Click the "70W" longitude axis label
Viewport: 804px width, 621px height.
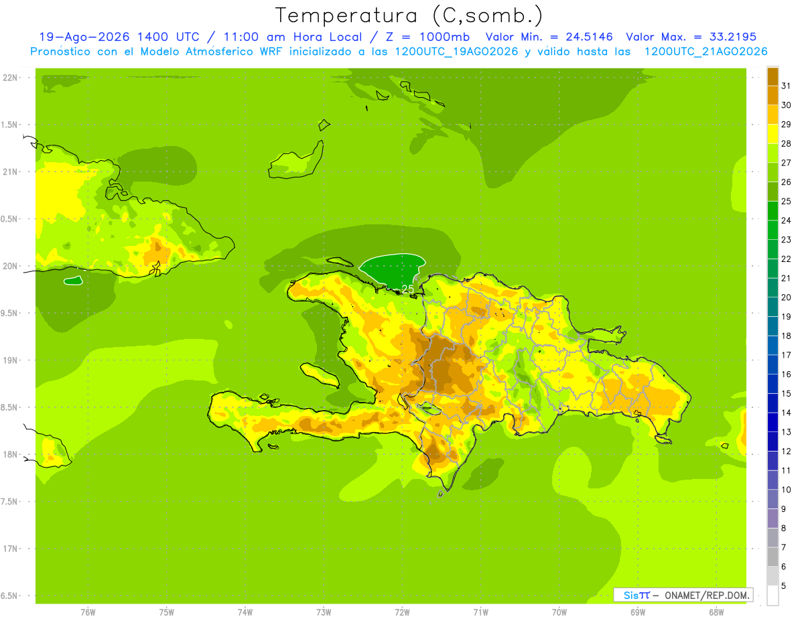pyautogui.click(x=559, y=612)
